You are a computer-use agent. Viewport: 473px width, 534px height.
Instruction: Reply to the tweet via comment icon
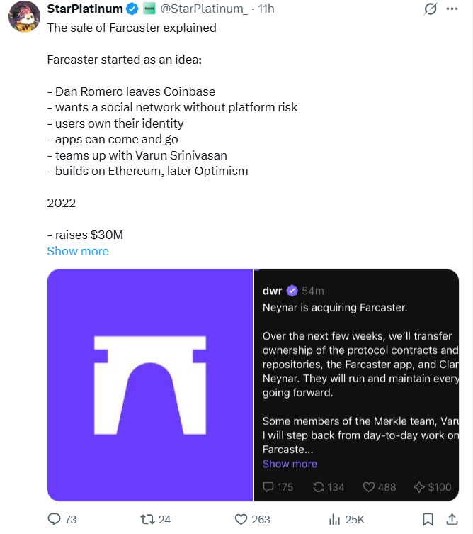tap(55, 519)
